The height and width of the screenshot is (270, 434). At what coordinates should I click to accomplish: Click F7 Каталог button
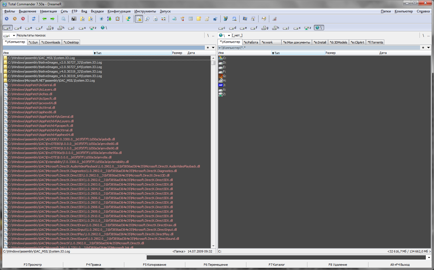[x=277, y=265]
